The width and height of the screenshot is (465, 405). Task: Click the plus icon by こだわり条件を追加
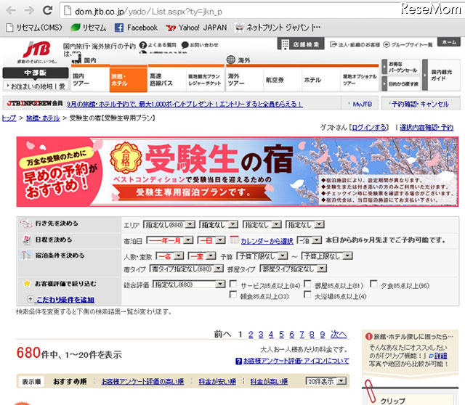pos(30,299)
